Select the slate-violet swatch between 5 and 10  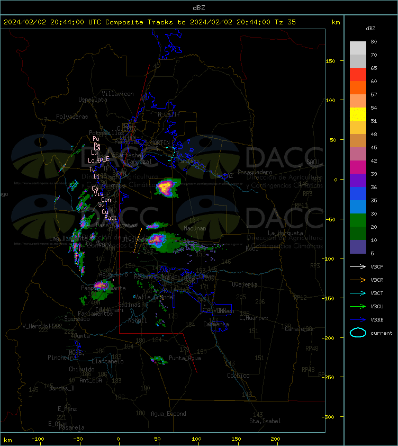click(358, 247)
